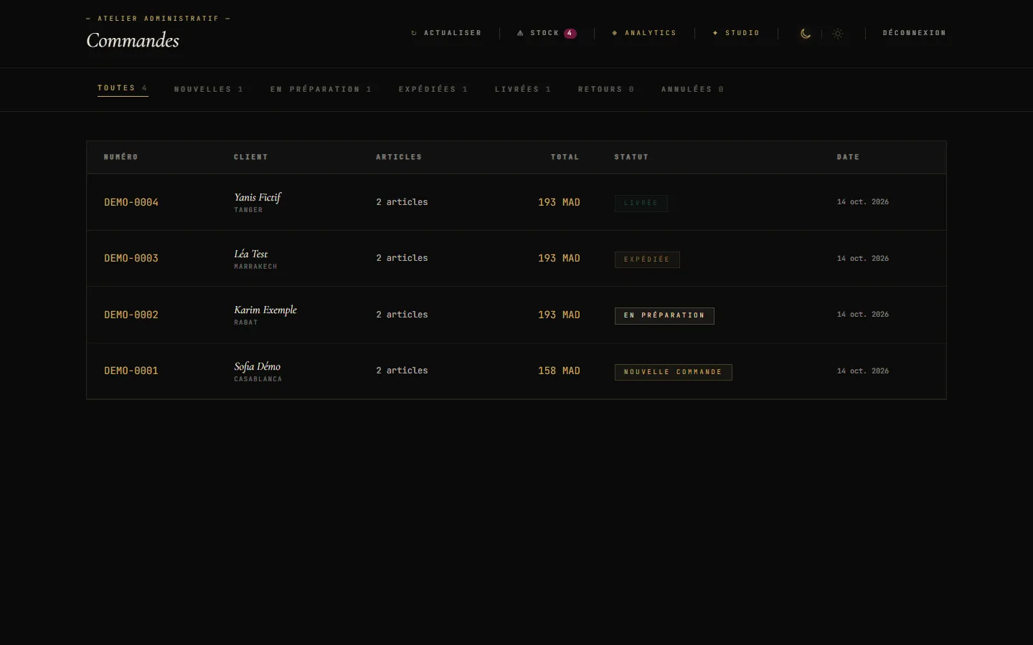Open the Studio page
1033x645 pixels.
pos(735,33)
